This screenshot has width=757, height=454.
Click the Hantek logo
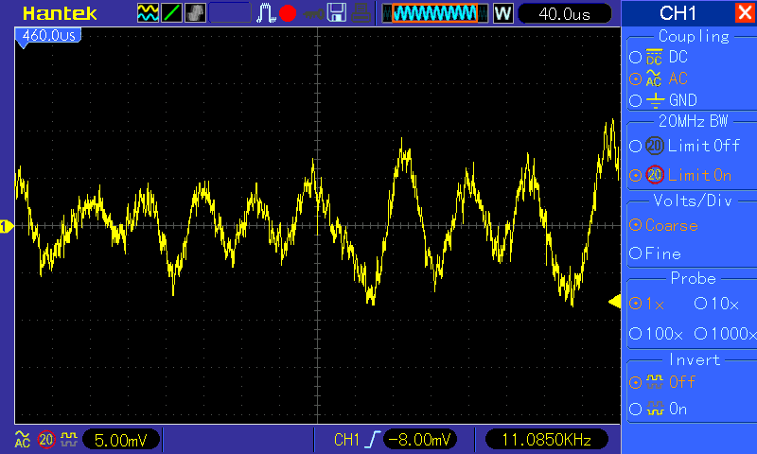point(60,13)
